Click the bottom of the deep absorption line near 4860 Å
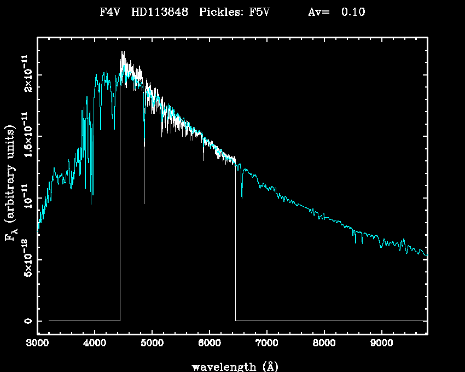 click(x=144, y=202)
